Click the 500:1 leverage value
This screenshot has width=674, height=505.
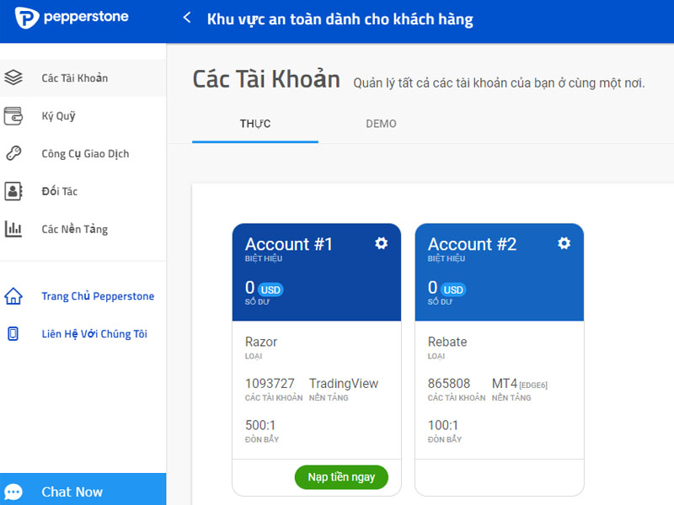coord(260,425)
